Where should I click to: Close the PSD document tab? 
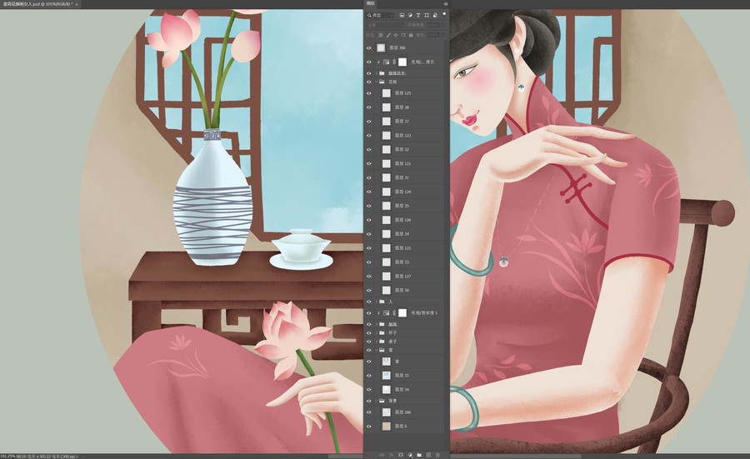[x=77, y=4]
